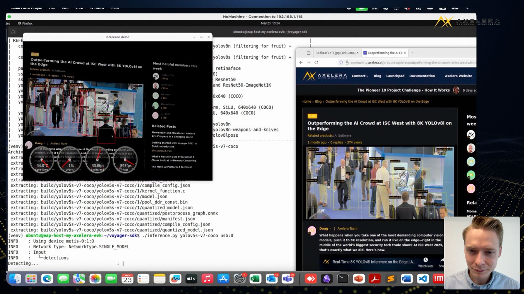This screenshot has width=524, height=294.
Task: Click the Blog breadcrumb link
Action: 318,102
